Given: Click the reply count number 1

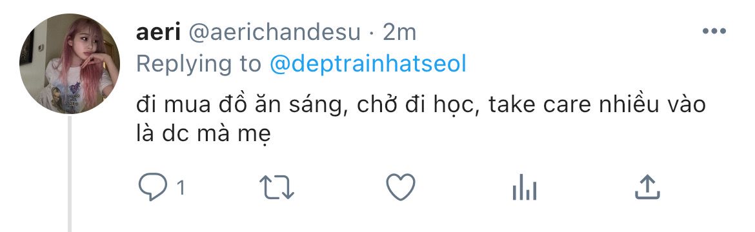Looking at the screenshot, I should [x=181, y=188].
